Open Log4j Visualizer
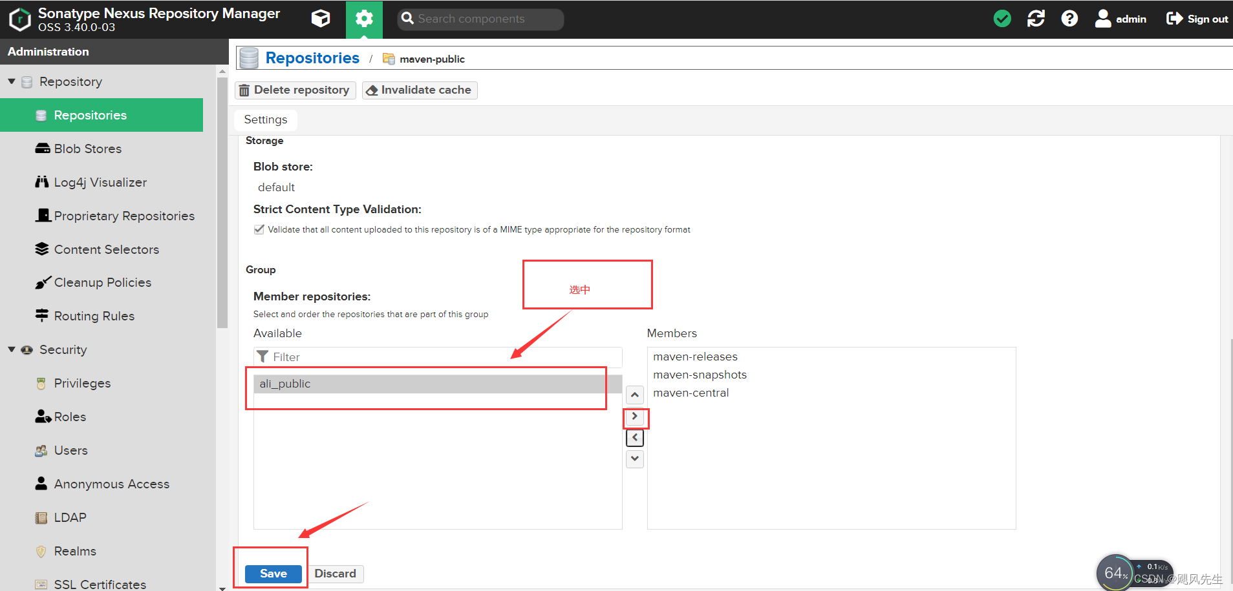 (x=102, y=182)
